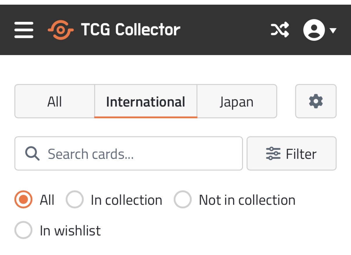Click the user account avatar icon
Screen dimensions: 351x255
point(314,30)
